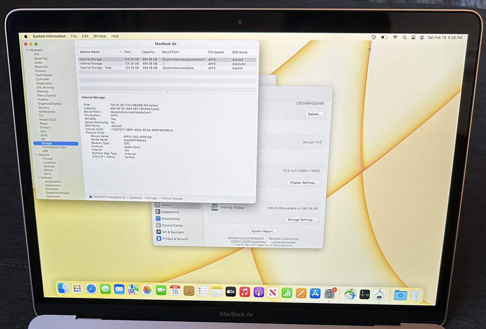Open the ENERGY STAR Compliance link

point(248,242)
